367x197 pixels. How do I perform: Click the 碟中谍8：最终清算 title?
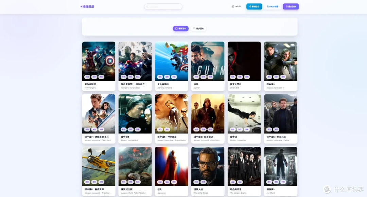point(94,189)
